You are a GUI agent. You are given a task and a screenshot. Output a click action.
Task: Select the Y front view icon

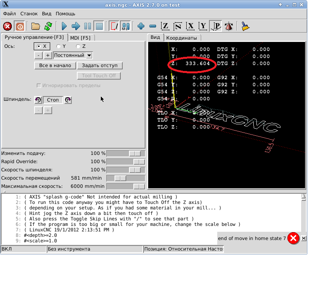203,26
